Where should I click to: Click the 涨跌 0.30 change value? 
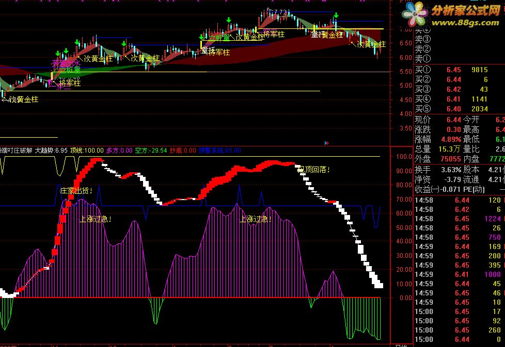[x=454, y=129]
